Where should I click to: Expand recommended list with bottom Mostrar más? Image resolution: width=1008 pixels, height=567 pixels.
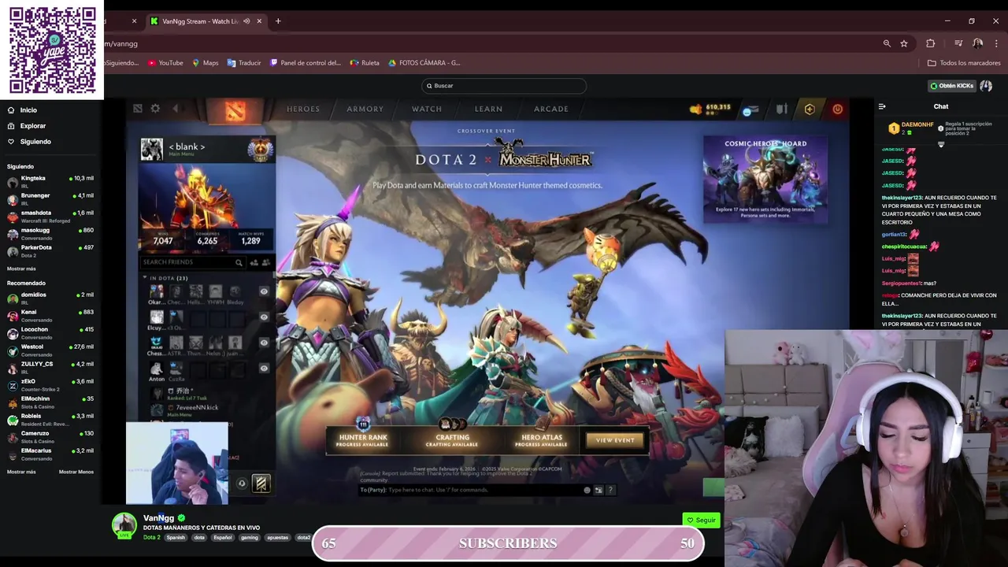[x=21, y=472]
